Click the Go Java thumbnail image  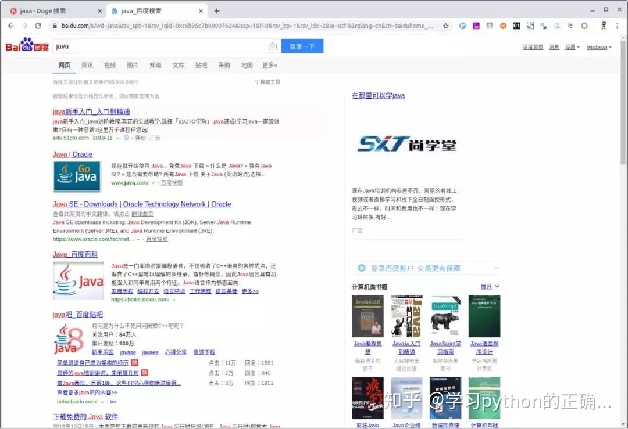pos(77,176)
